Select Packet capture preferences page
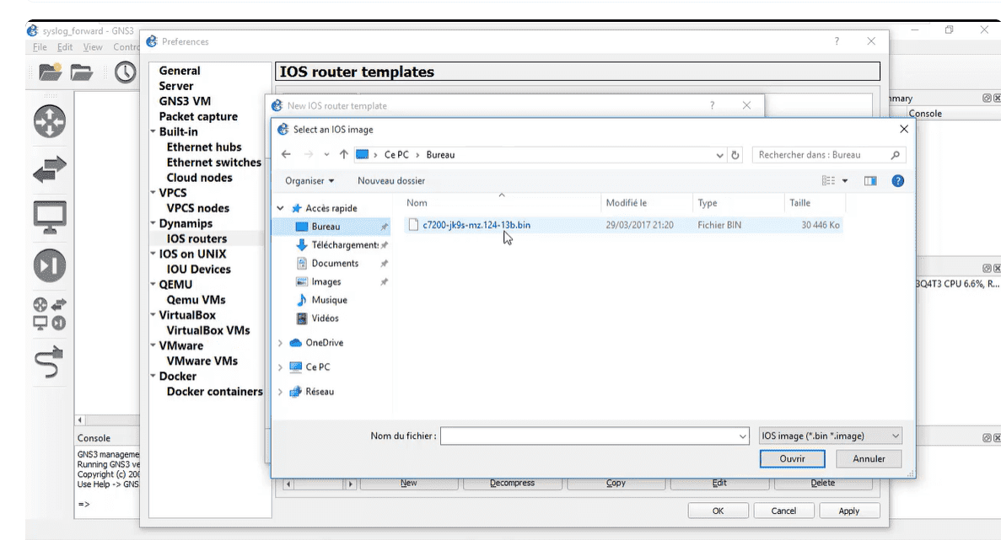 click(x=198, y=116)
